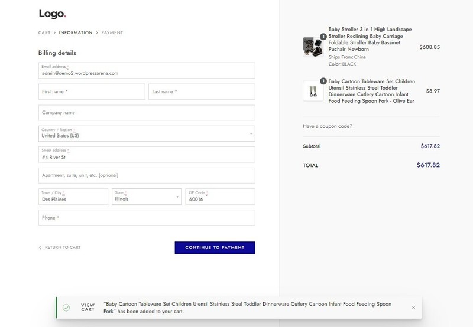This screenshot has height=327, width=473.
Task: Open the Country / Region dropdown
Action: [x=147, y=133]
